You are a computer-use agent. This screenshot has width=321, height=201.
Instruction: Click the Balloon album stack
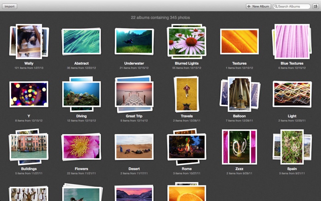coord(239,94)
